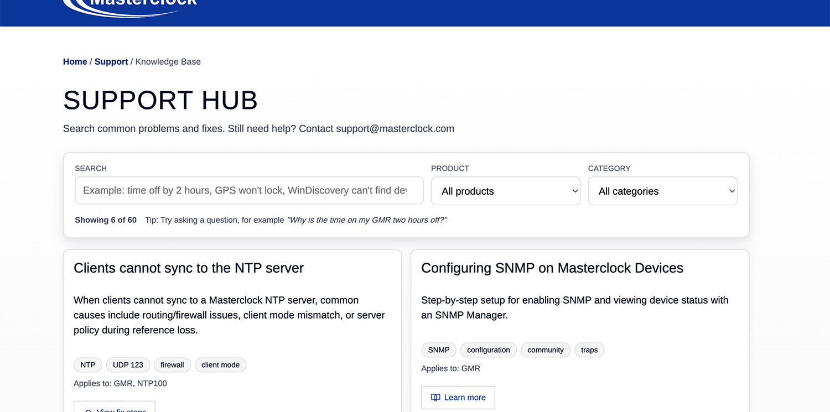Click the book icon in Learn more
The image size is (830, 412).
(436, 397)
